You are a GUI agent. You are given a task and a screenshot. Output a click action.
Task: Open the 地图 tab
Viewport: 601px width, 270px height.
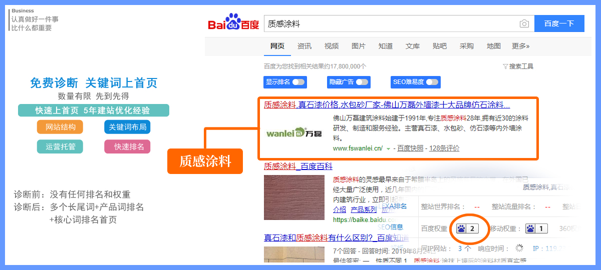tap(493, 46)
